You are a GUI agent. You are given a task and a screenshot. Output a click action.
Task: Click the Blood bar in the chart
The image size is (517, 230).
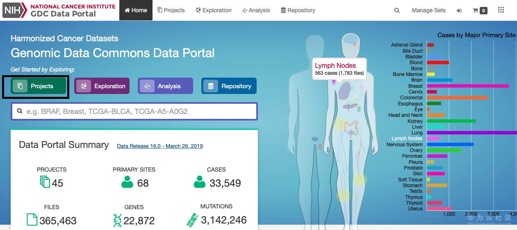[438, 63]
